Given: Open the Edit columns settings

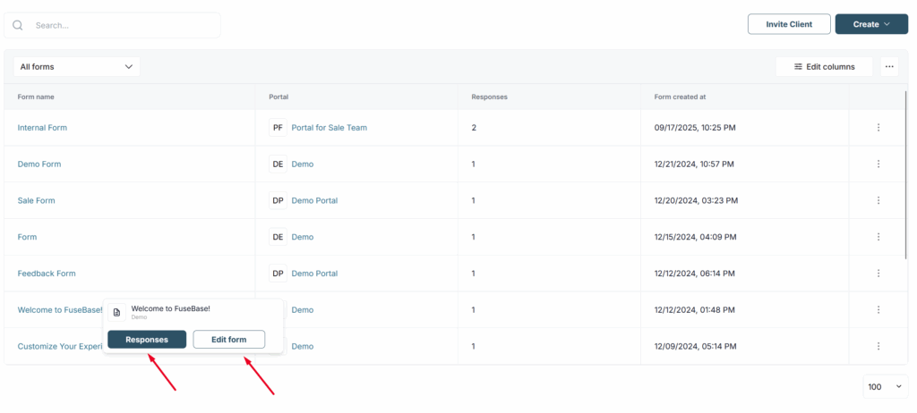Looking at the screenshot, I should point(824,66).
